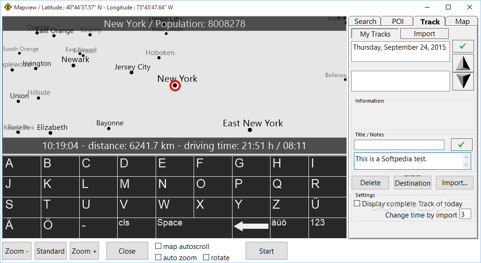Click the K key on the keyboard
This screenshot has height=263, width=481.
pos(60,187)
